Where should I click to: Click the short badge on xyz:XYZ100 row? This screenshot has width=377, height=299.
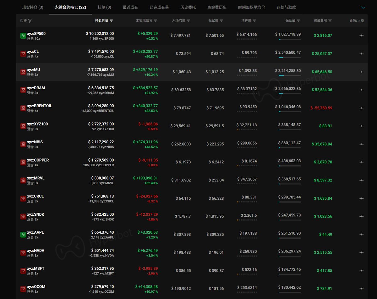[23, 126]
